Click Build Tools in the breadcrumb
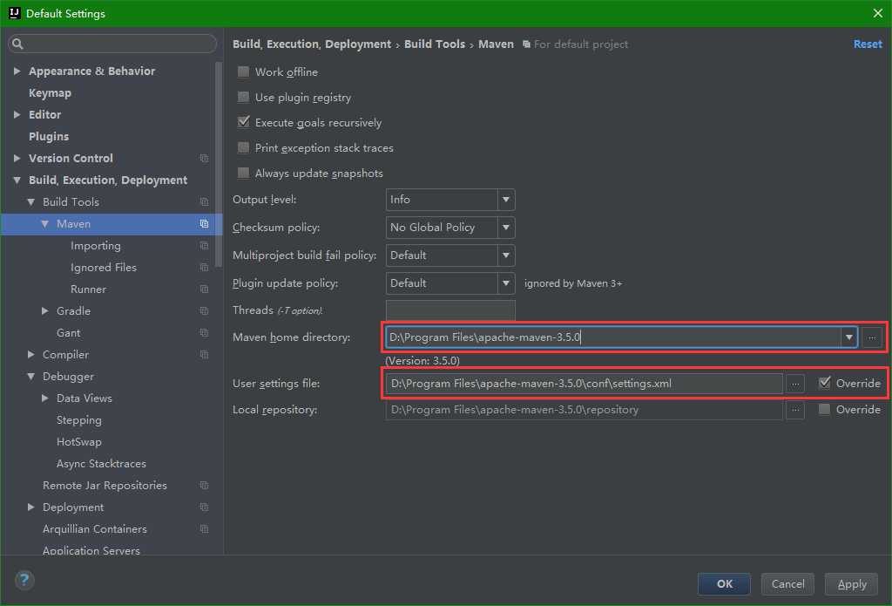The width and height of the screenshot is (892, 606). [435, 44]
